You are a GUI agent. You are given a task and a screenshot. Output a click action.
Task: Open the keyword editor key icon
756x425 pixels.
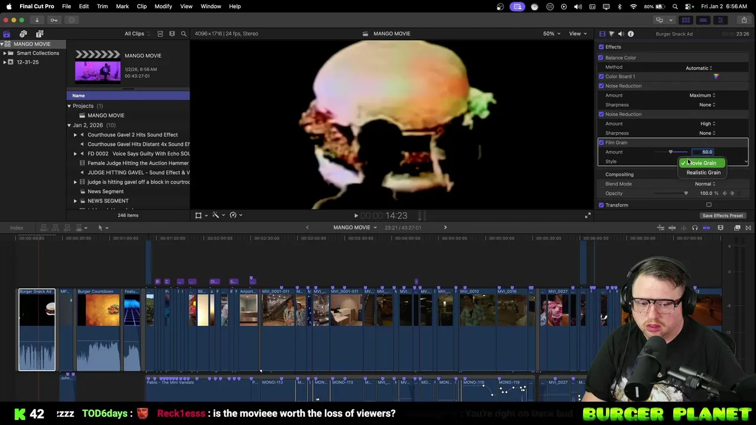[x=54, y=20]
